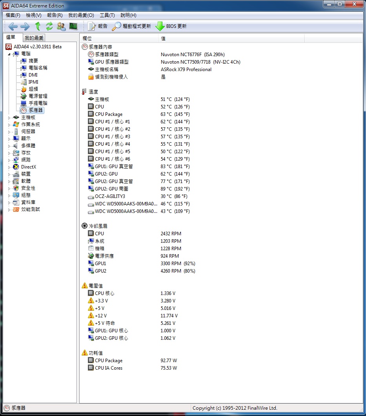Click the Forward navigation arrow

click(25, 26)
